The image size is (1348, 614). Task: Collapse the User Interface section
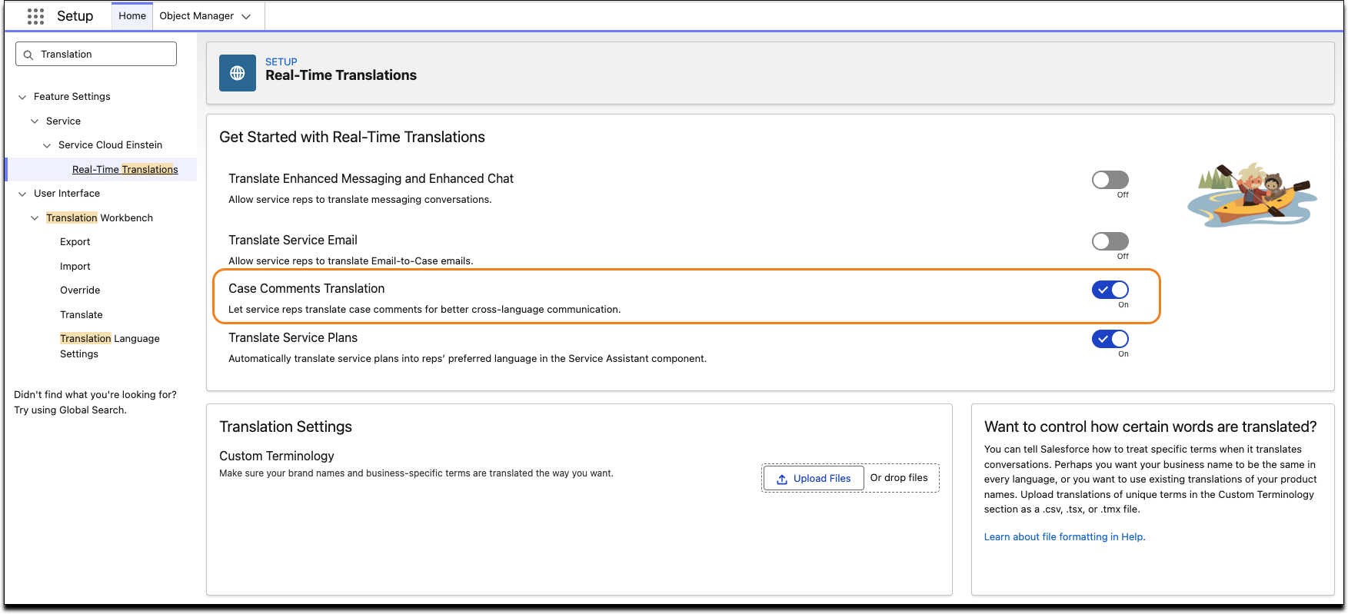(22, 194)
